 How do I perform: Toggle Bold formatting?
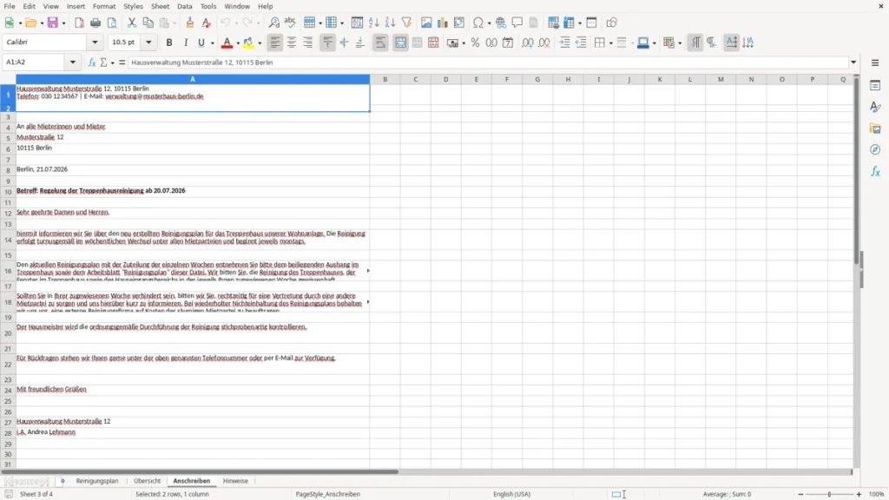(x=169, y=43)
